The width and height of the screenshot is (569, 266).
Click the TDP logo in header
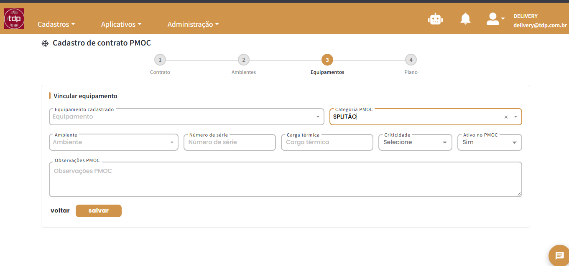click(x=14, y=19)
